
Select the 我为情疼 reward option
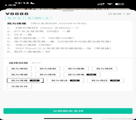(x=48, y=74)
